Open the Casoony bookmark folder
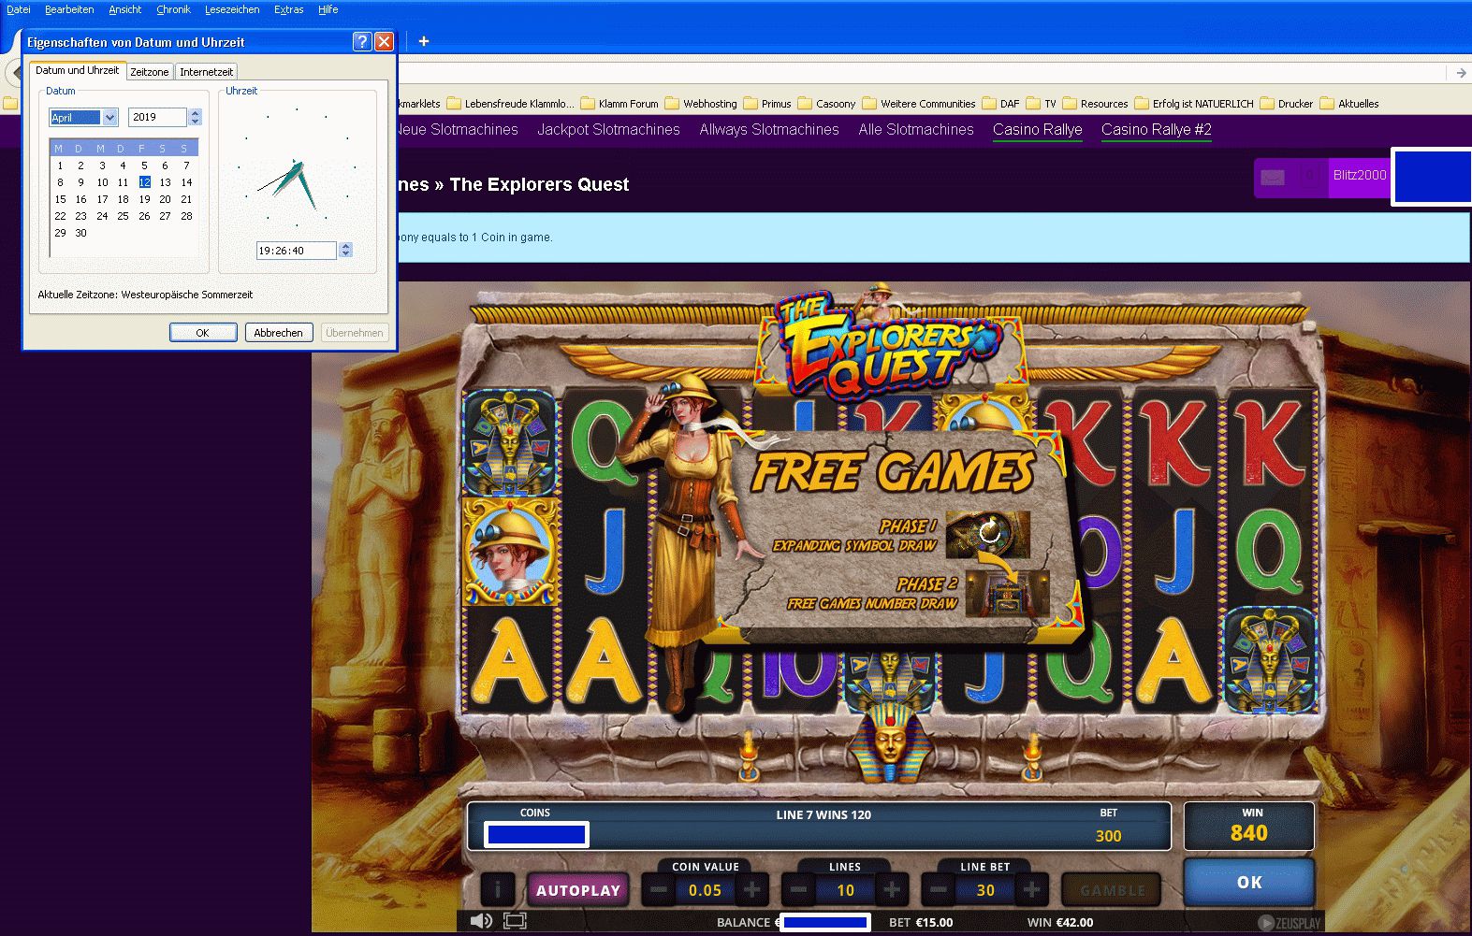Viewport: 1472px width, 936px height. tap(826, 104)
